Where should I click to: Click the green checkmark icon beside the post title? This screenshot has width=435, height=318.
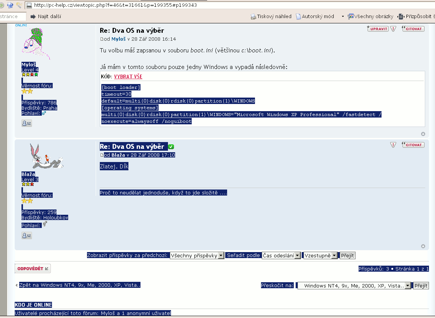click(171, 147)
